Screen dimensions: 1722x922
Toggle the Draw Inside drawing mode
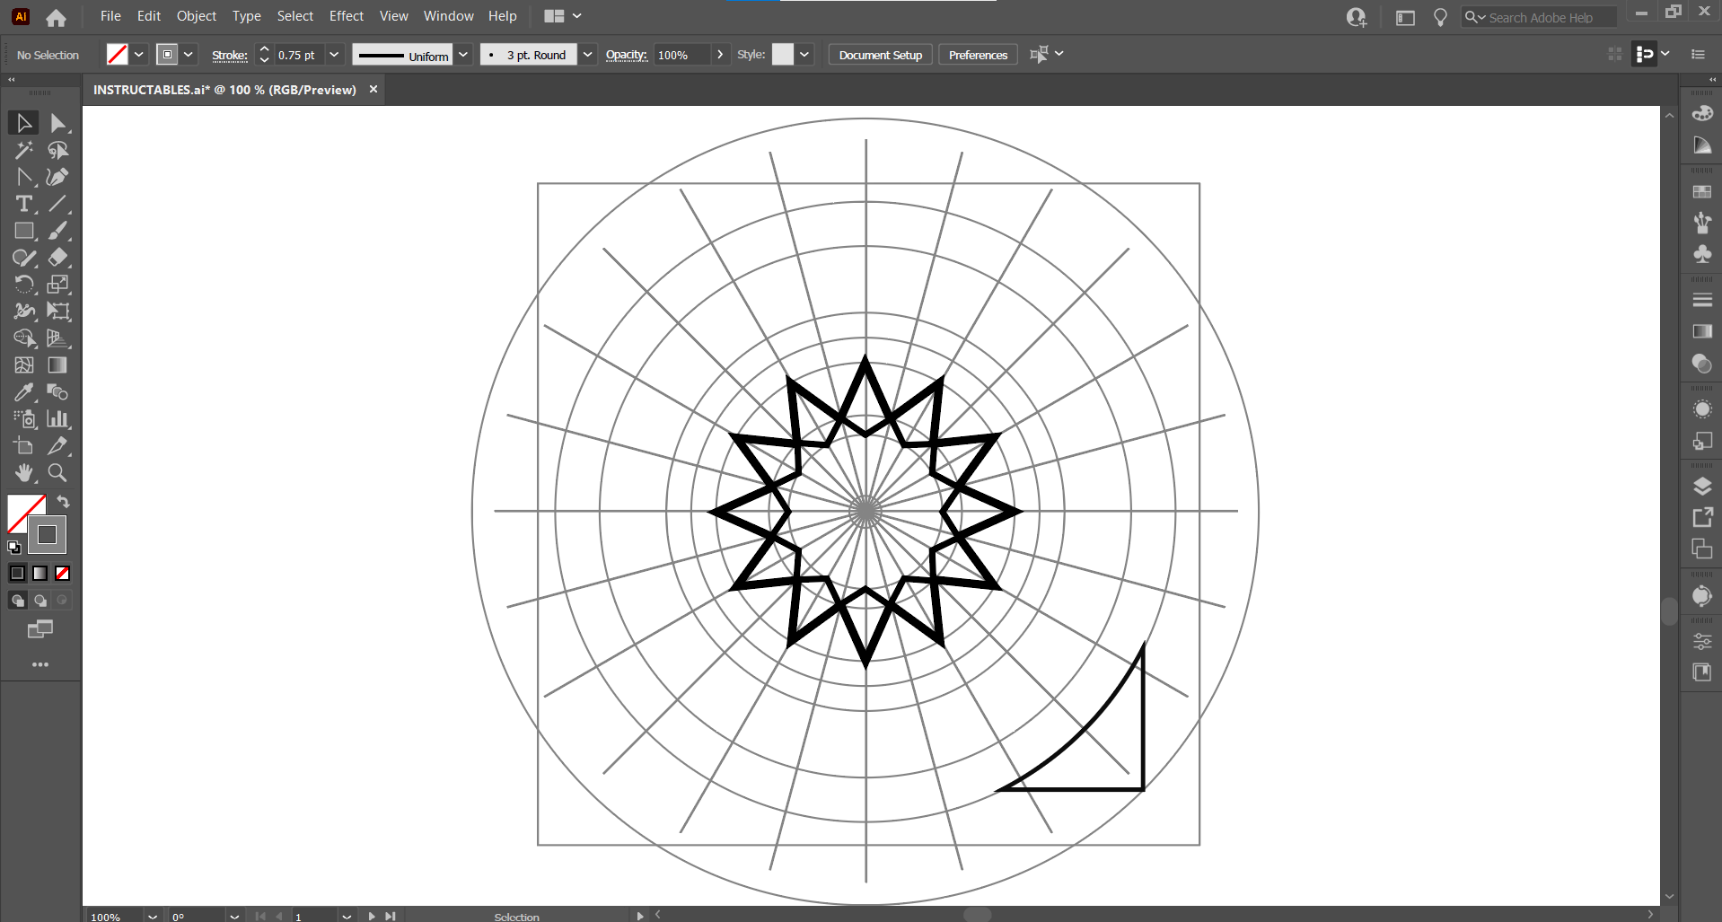tap(61, 600)
